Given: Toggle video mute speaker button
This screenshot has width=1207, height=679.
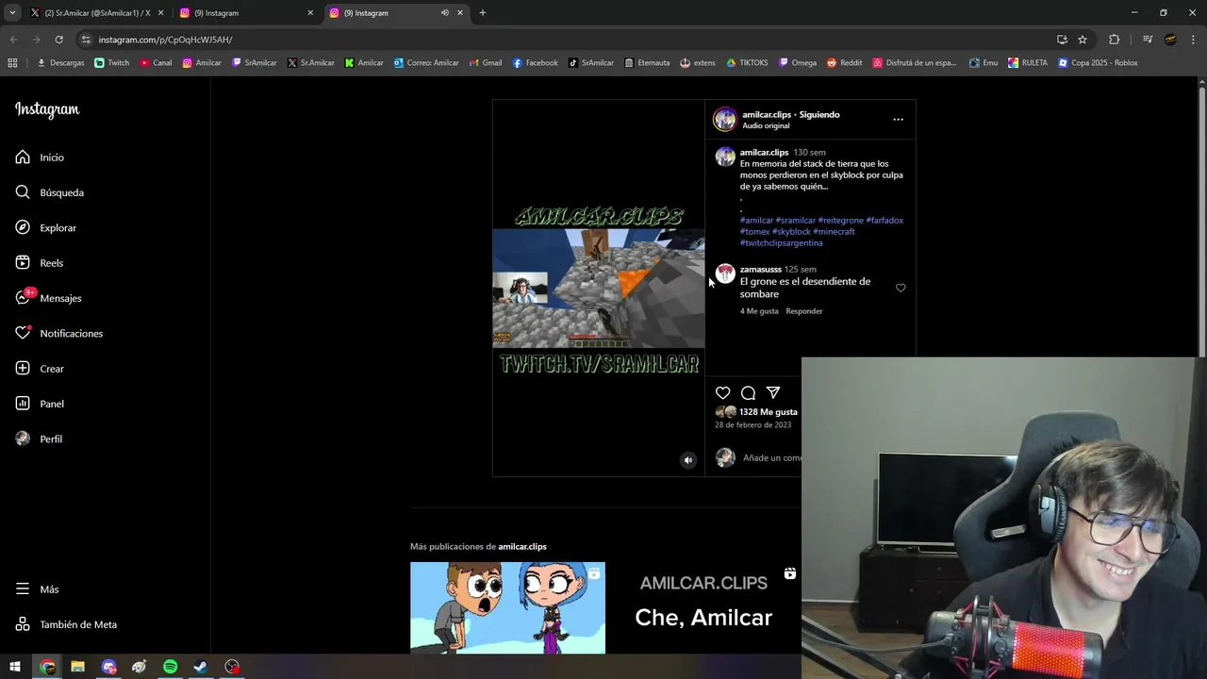Looking at the screenshot, I should pos(688,460).
